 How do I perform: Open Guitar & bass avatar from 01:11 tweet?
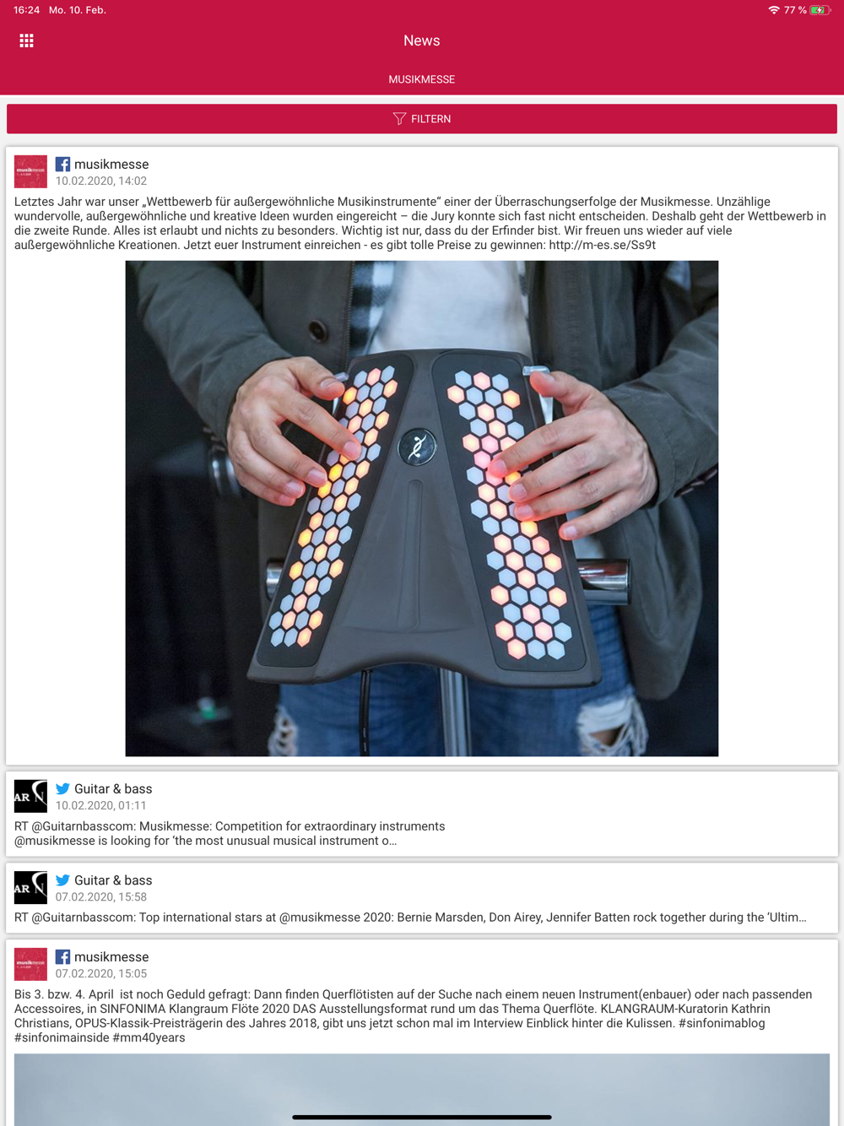(30, 796)
